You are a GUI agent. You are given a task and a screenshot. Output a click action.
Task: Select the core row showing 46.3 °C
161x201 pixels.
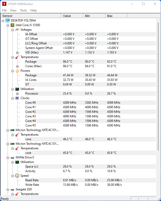90,139
